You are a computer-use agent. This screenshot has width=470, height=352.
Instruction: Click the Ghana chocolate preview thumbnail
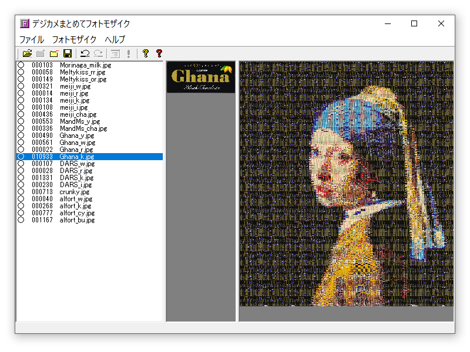(201, 77)
